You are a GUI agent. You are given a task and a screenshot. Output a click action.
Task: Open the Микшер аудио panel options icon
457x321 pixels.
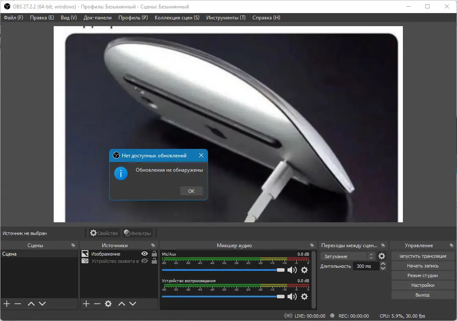pos(312,245)
